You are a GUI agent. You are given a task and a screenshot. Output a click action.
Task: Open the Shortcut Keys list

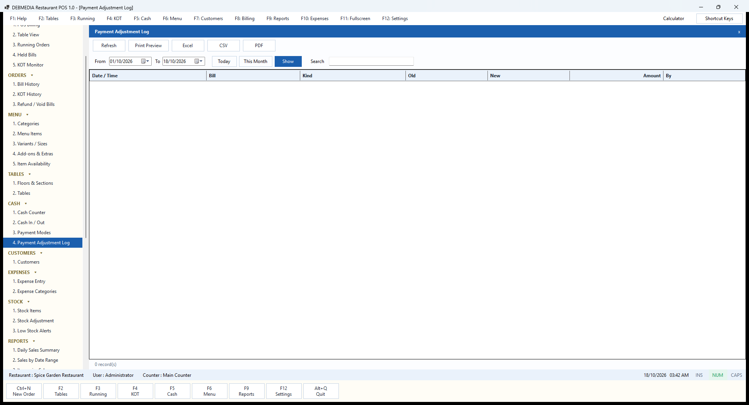pyautogui.click(x=719, y=19)
